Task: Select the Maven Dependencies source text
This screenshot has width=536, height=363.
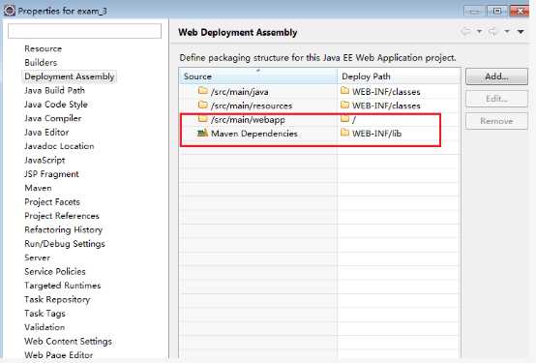Action: [254, 134]
